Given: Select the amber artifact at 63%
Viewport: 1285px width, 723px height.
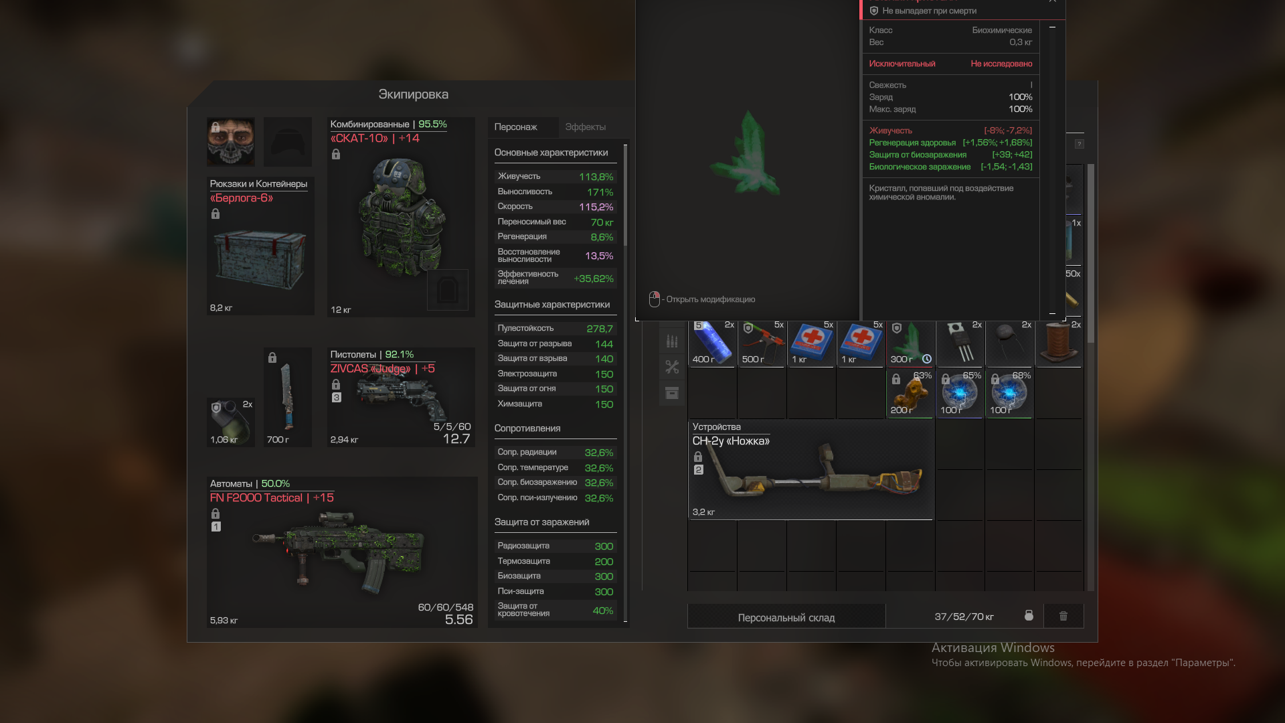Looking at the screenshot, I should coord(911,394).
